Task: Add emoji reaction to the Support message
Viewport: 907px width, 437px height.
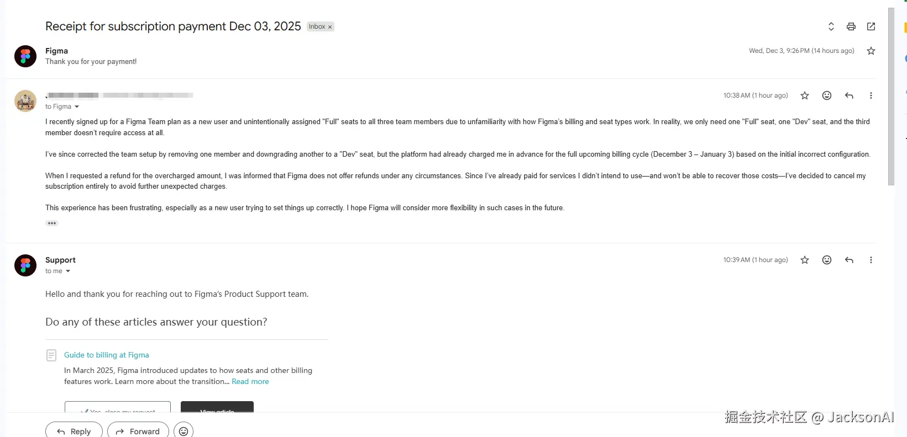Action: [x=827, y=260]
